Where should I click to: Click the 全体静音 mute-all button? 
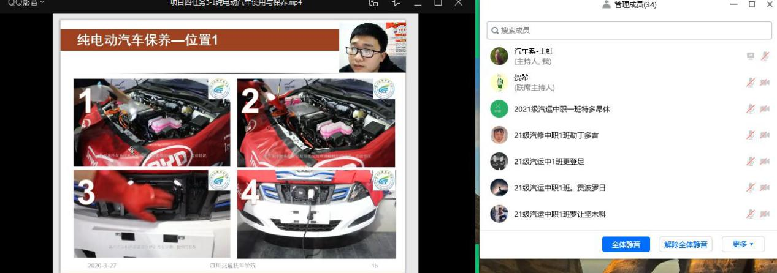(x=626, y=244)
